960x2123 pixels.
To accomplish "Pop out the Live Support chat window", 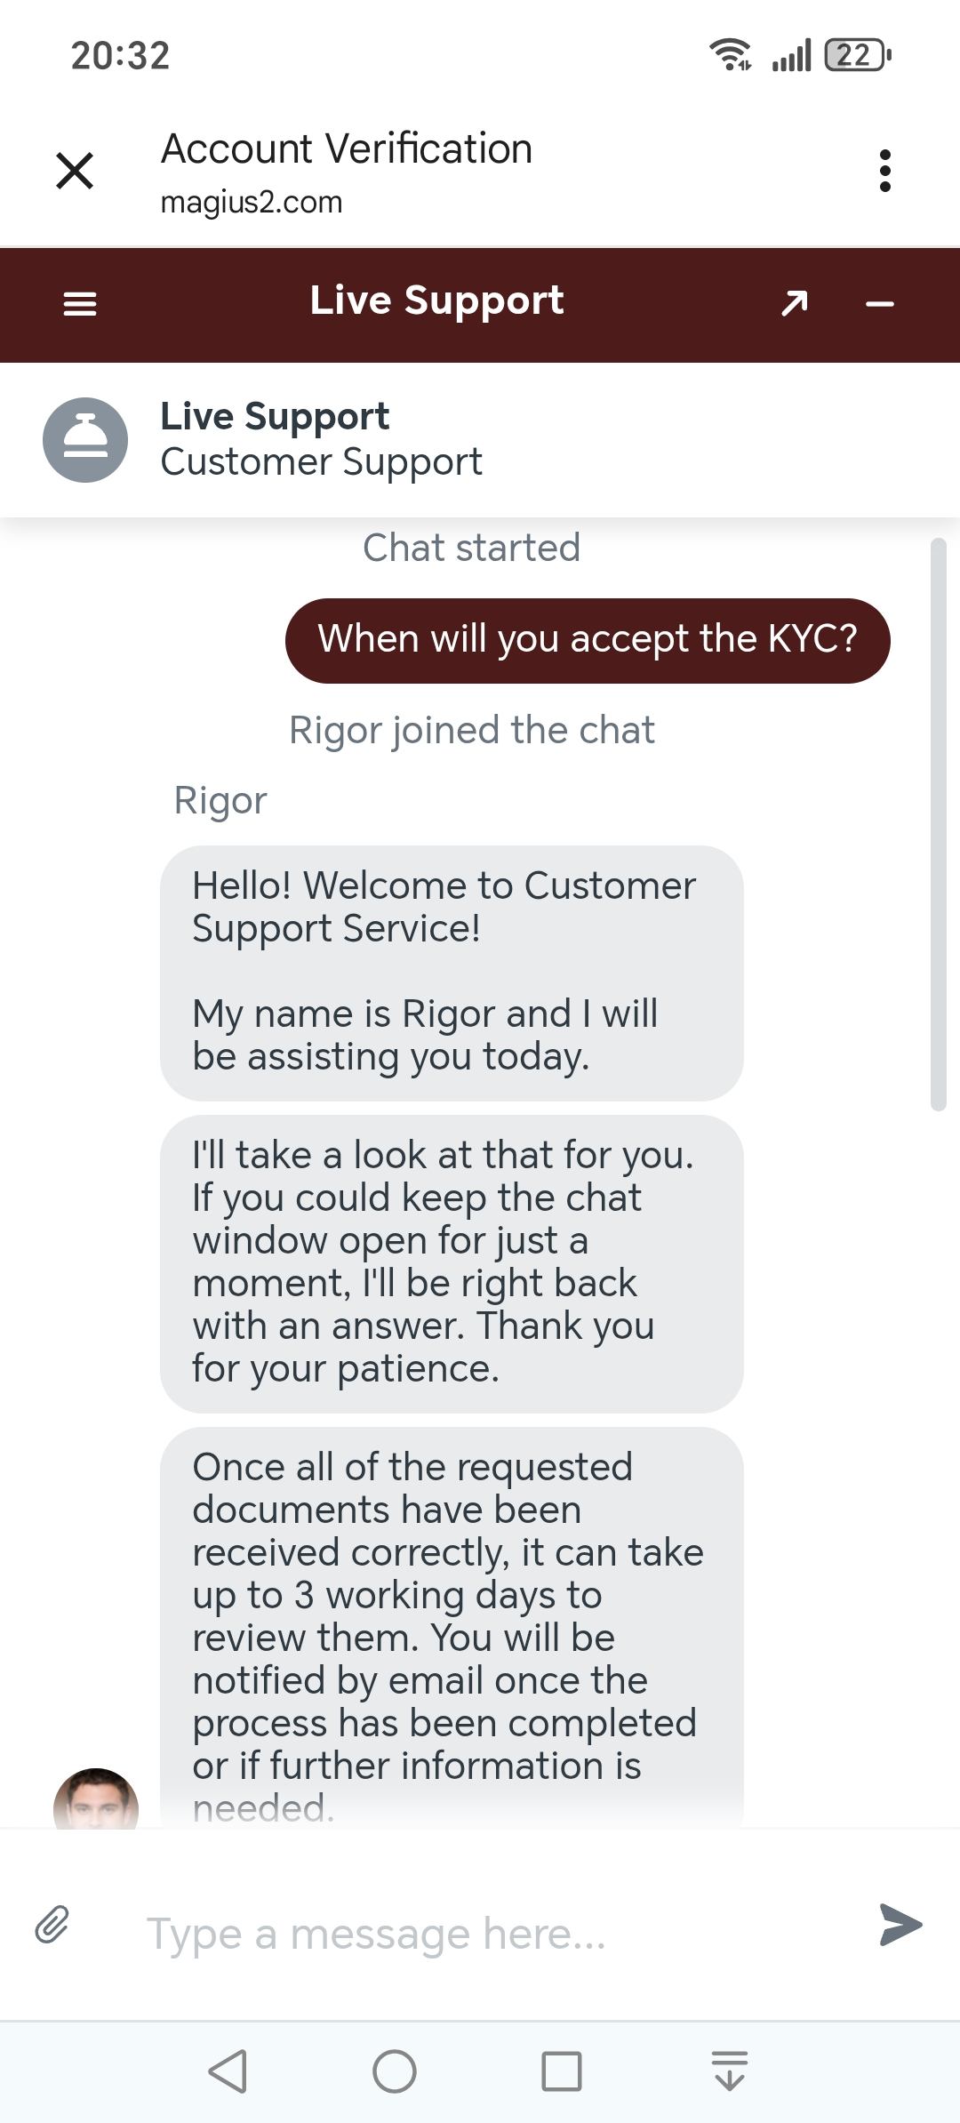I will tap(794, 304).
